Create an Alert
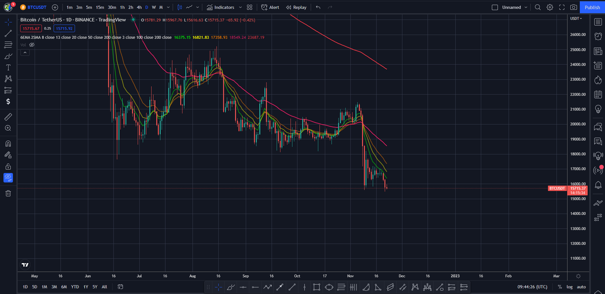605x294 pixels. point(270,8)
